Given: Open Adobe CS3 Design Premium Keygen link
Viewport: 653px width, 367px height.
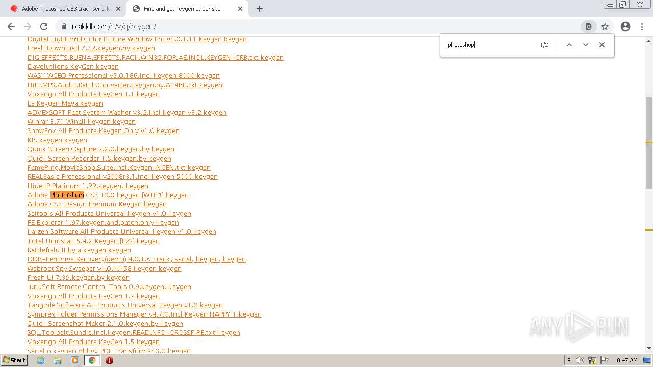Looking at the screenshot, I should click(x=97, y=204).
